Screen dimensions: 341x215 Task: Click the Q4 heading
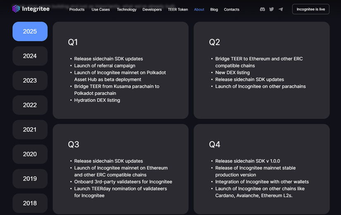pyautogui.click(x=215, y=144)
